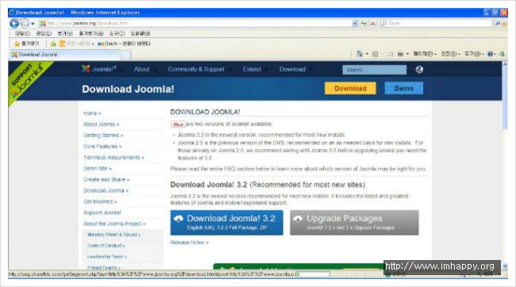Viewport: 516px width, 287px height.
Task: Open the Download Joomla sidebar link
Action: tap(106, 191)
